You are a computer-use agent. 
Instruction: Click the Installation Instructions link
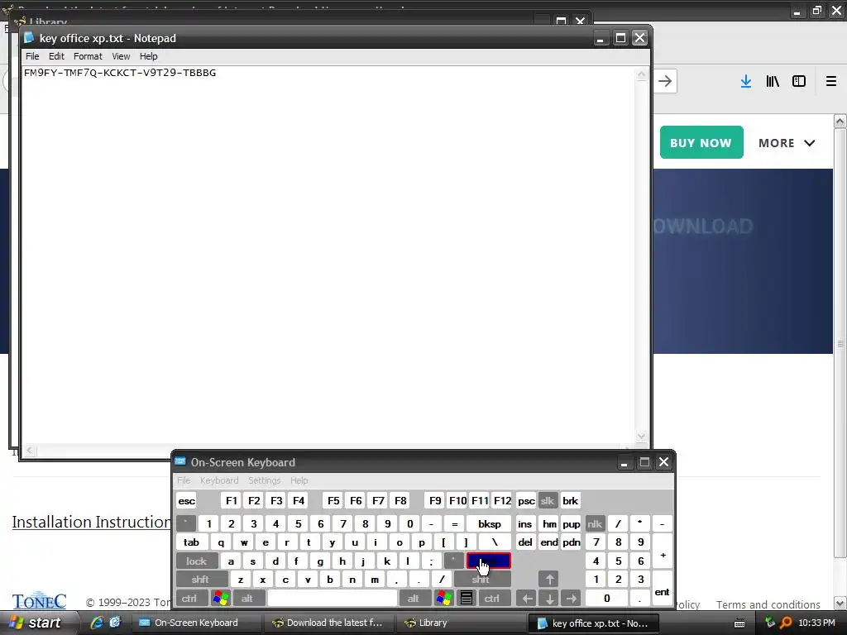pyautogui.click(x=91, y=522)
